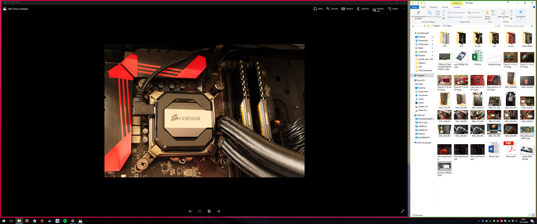Open Windows Start menu
This screenshot has height=224, width=537.
point(3,221)
